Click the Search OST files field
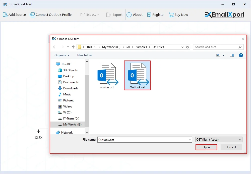The height and width of the screenshot is (174, 251). point(216,47)
